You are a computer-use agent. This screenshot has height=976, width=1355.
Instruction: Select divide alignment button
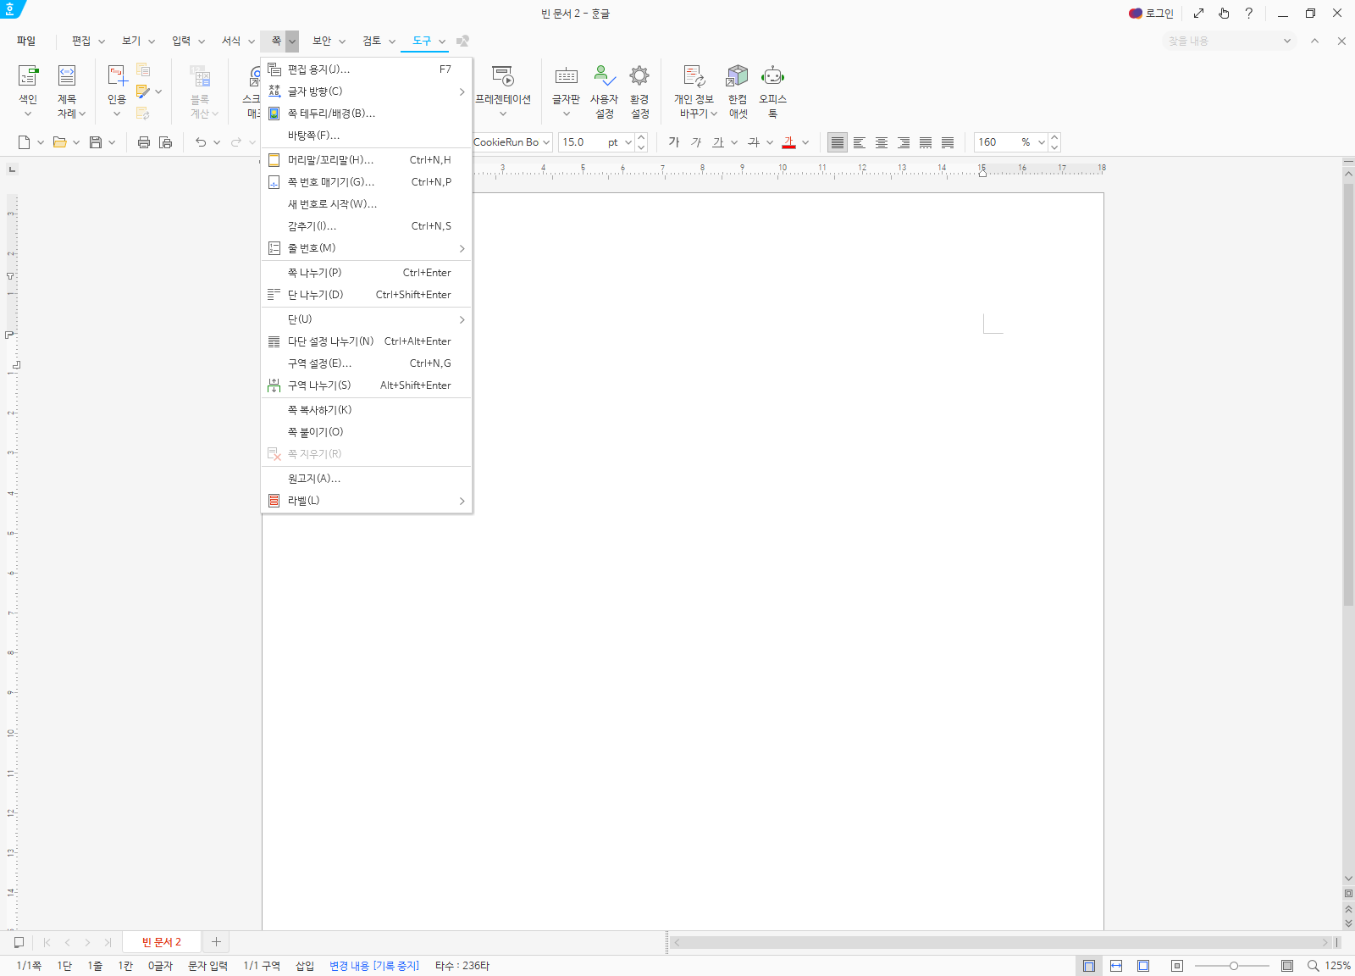pos(948,142)
